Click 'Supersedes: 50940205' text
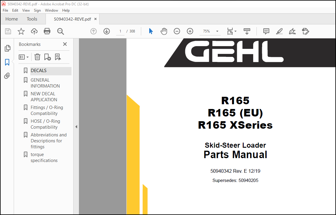This screenshot has width=336, height=215. pos(235,180)
